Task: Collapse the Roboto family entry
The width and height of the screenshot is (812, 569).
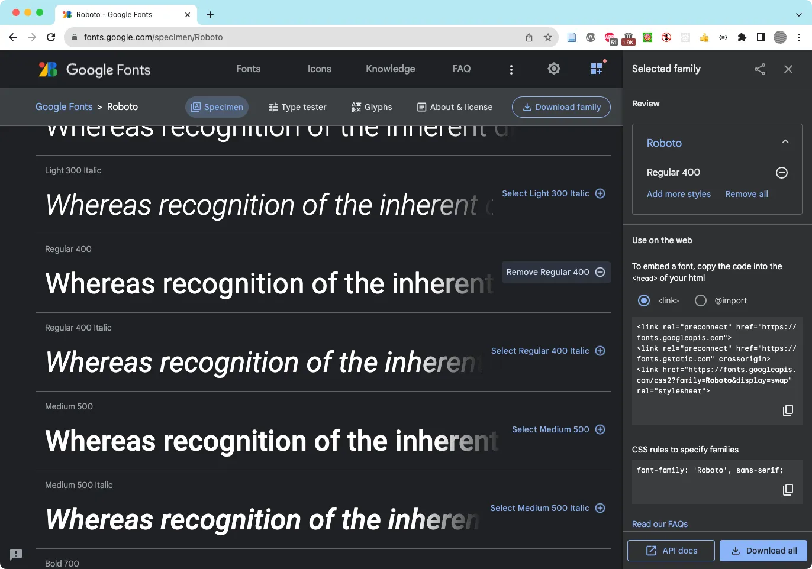Action: [785, 142]
